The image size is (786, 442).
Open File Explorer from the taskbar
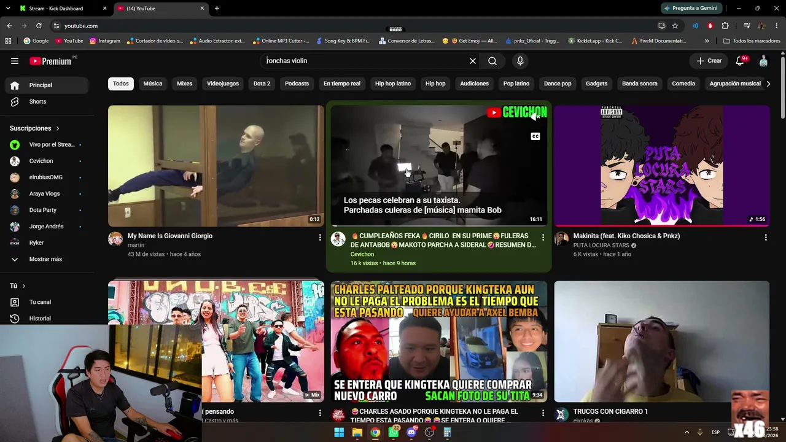(357, 432)
